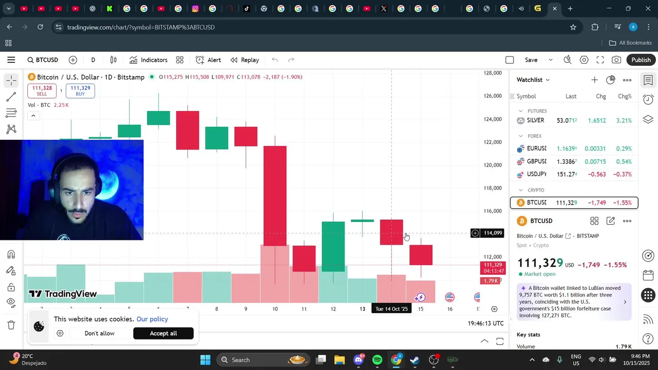Open the quick search lightning icon
The width and height of the screenshot is (658, 370).
568,60
